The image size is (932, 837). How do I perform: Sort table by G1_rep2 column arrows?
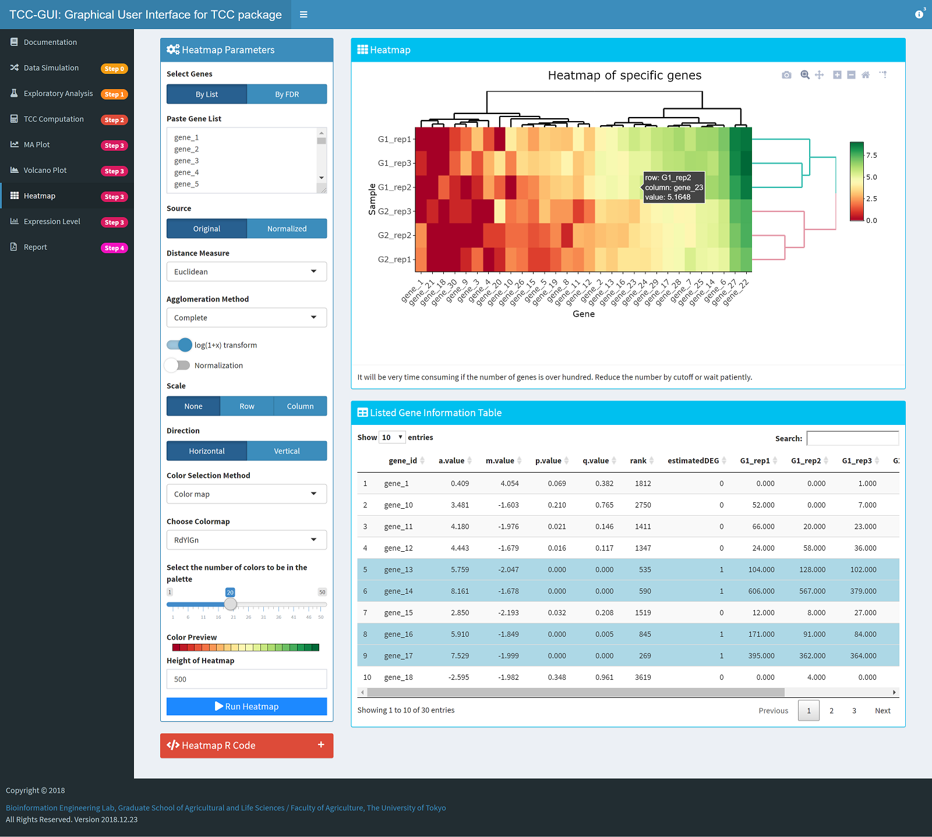tap(826, 460)
